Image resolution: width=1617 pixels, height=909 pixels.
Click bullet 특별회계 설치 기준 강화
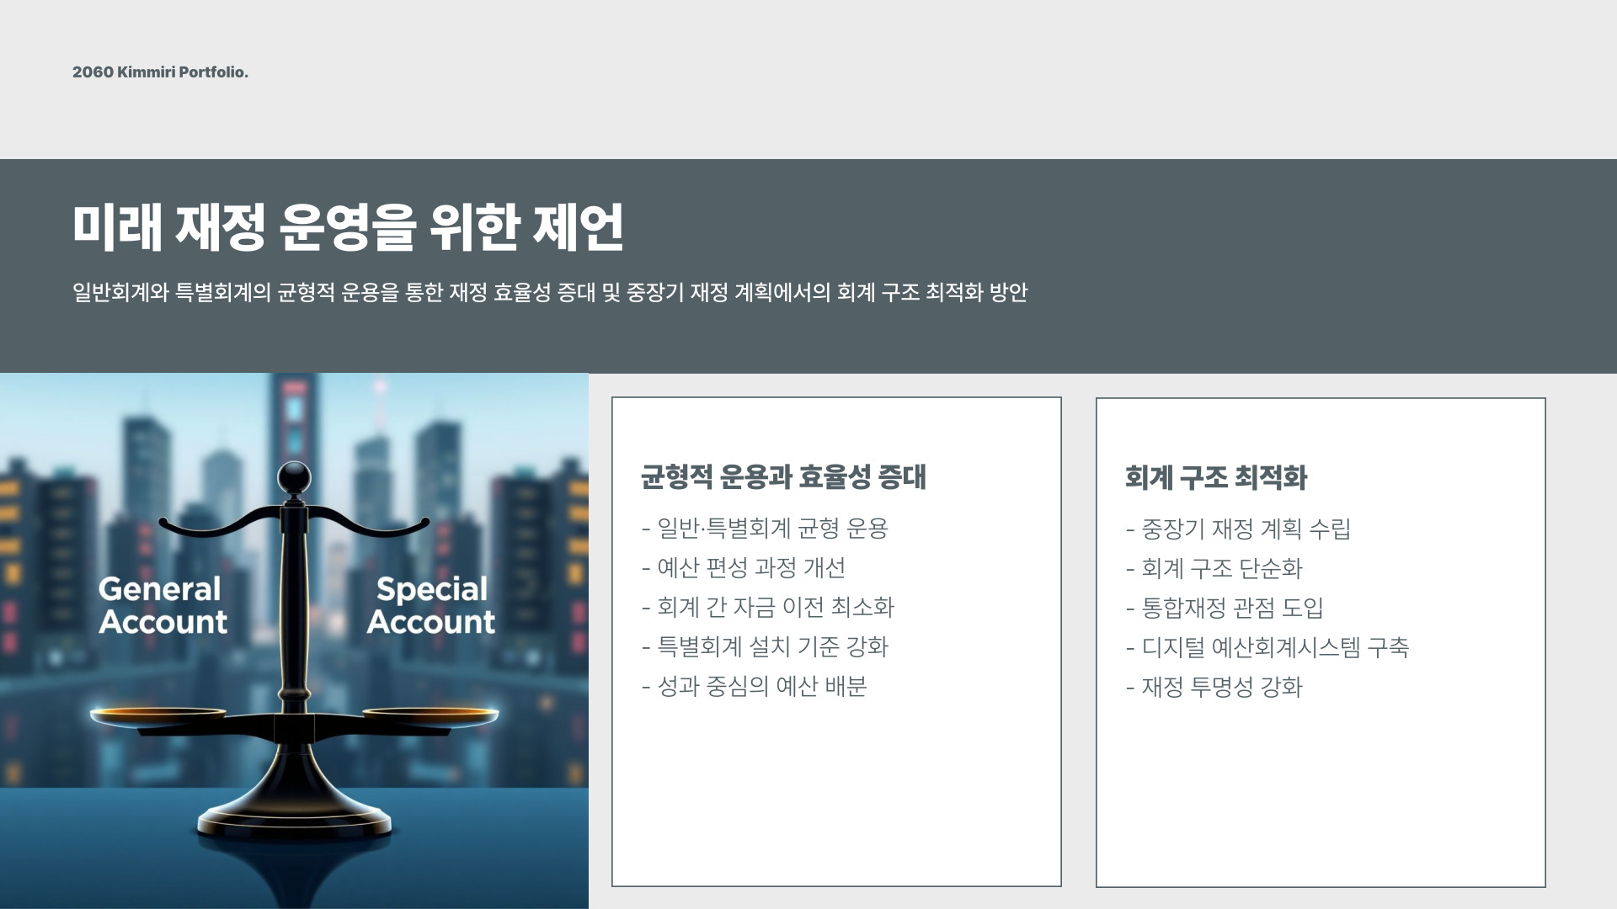[x=765, y=647]
